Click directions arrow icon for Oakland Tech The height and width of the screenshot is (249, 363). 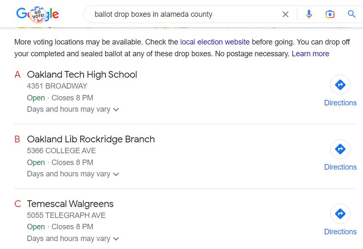tap(340, 85)
